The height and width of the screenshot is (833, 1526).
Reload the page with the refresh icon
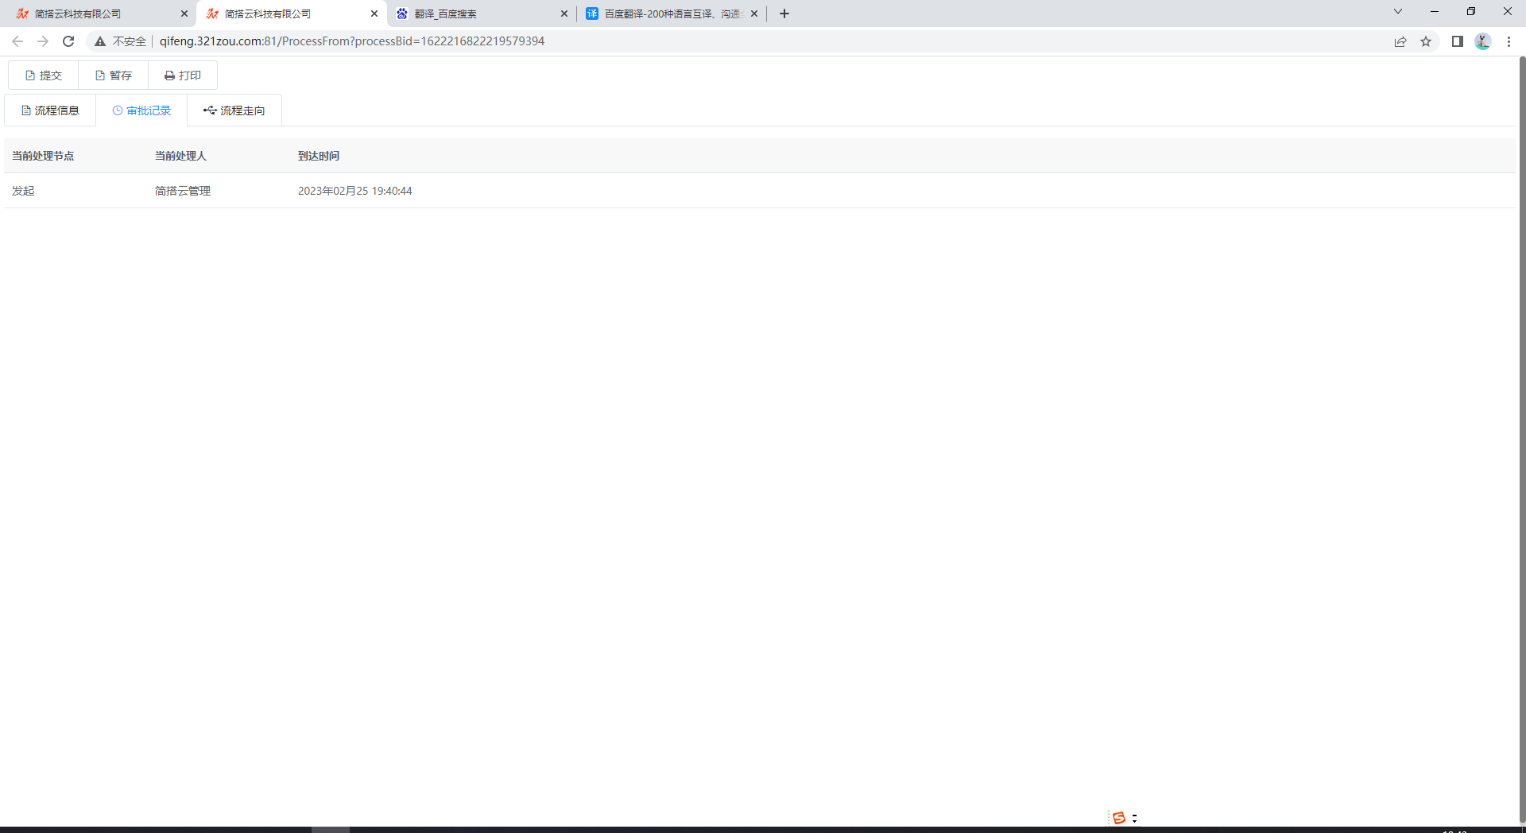[68, 41]
